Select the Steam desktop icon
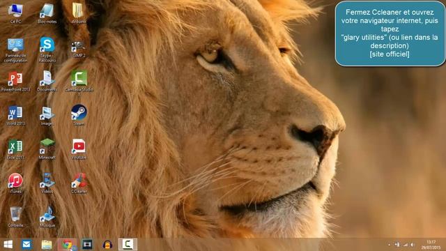 click(x=79, y=114)
